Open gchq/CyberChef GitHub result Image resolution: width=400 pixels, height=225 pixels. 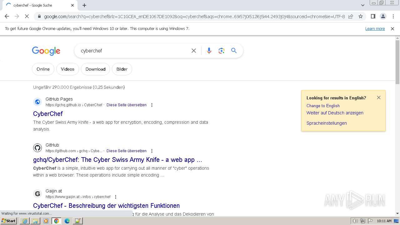point(117,160)
